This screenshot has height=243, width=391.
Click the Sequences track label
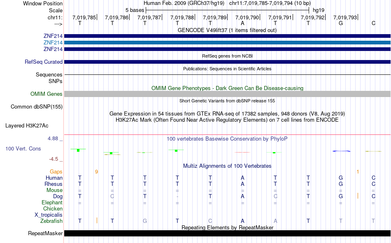[49, 75]
